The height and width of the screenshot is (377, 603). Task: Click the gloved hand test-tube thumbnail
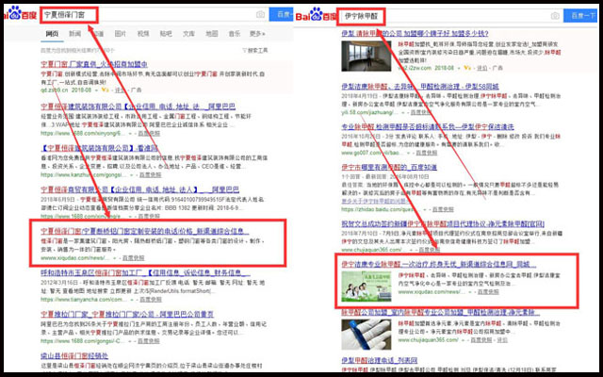[367, 335]
